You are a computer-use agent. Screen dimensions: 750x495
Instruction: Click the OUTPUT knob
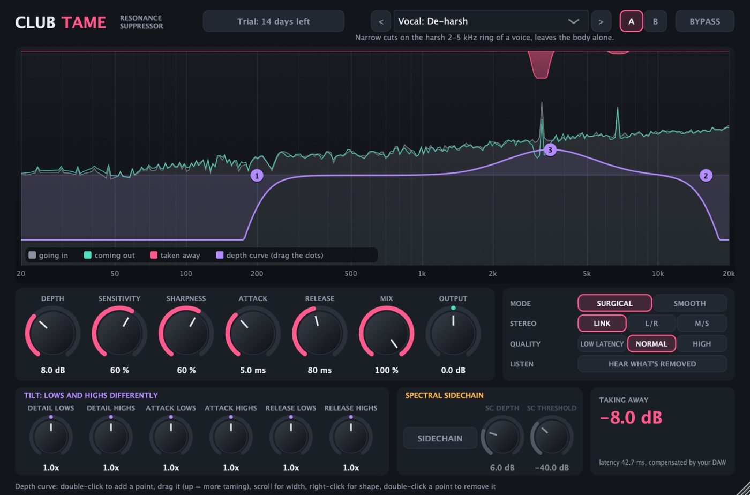click(x=453, y=332)
